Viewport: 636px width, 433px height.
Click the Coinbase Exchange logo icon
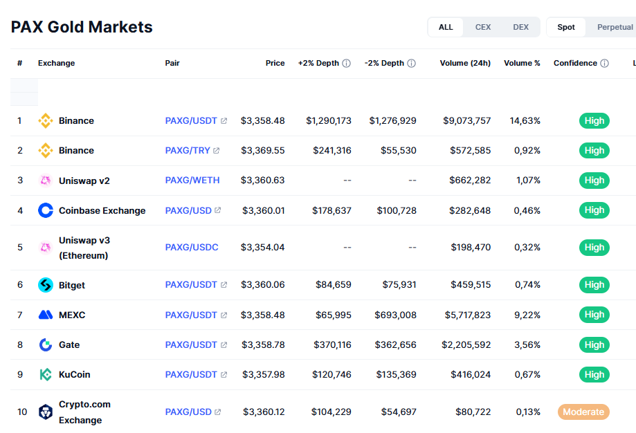coord(46,210)
